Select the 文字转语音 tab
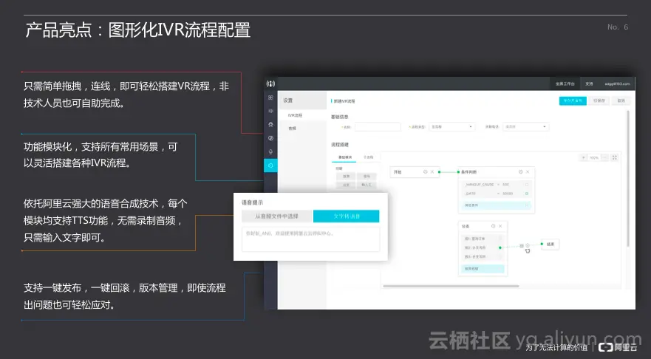The image size is (651, 359). tap(347, 216)
